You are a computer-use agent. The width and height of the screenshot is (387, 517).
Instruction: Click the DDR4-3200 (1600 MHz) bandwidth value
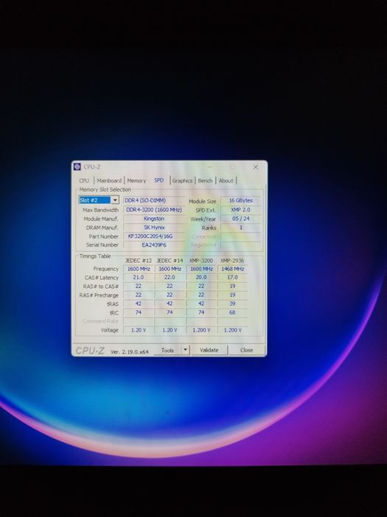(153, 210)
